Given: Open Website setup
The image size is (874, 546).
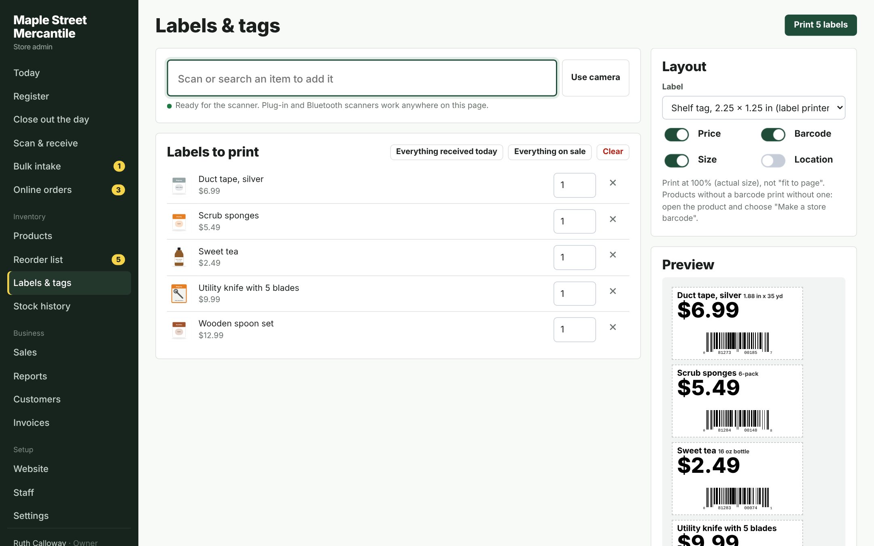Looking at the screenshot, I should pos(69,469).
